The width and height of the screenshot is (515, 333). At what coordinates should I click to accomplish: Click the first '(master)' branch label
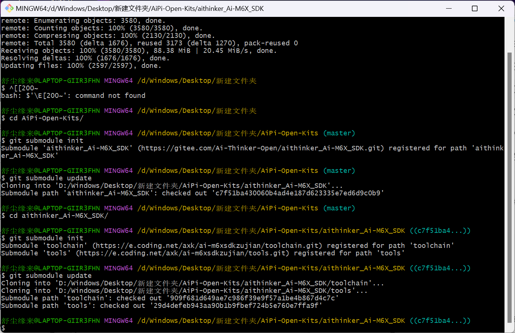click(x=339, y=133)
